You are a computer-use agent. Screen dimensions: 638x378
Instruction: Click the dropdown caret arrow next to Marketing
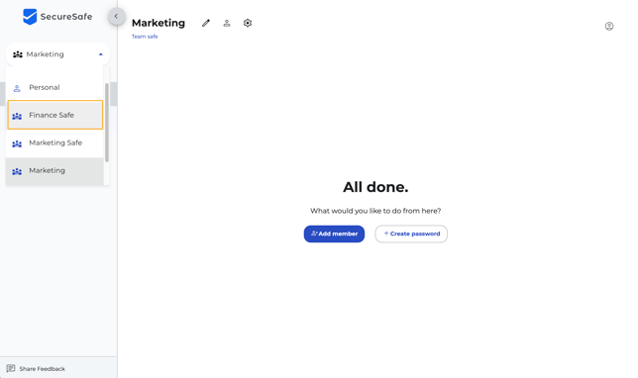click(x=100, y=54)
